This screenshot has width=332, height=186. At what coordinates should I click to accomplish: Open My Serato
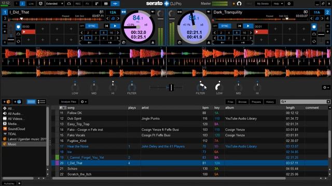click(x=263, y=4)
